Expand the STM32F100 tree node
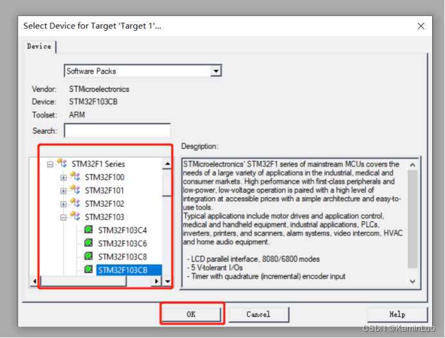The width and height of the screenshot is (445, 338). click(x=63, y=178)
